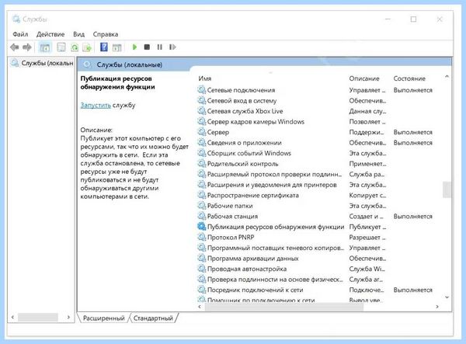This screenshot has height=344, width=466.
Task: Click services list horizontal scroll left arrow
Action: [x=200, y=307]
